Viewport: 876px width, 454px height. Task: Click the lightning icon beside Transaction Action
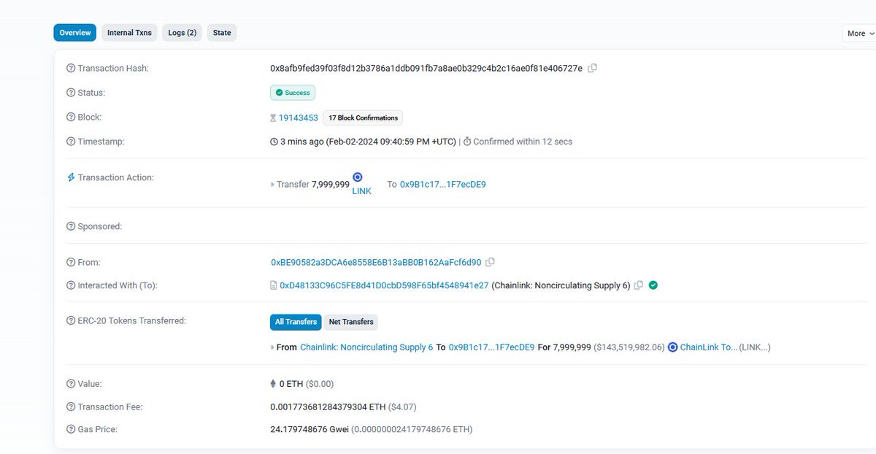(x=71, y=177)
